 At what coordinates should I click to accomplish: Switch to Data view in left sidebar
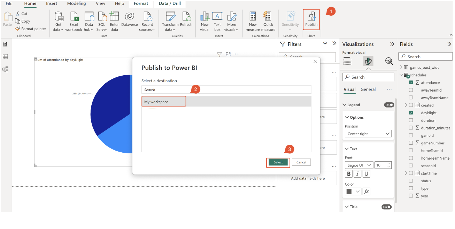tap(5, 57)
